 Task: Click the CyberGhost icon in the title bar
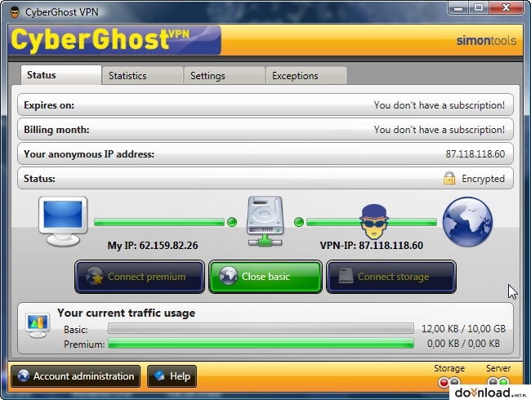[15, 12]
